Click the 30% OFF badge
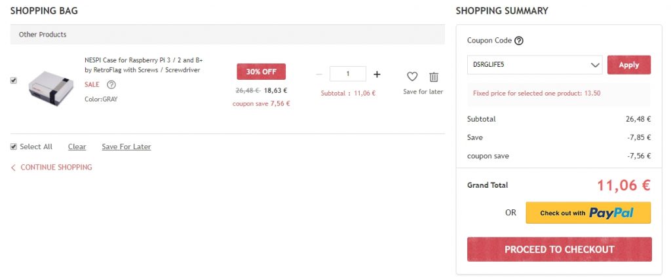The width and height of the screenshot is (671, 280). 261,71
